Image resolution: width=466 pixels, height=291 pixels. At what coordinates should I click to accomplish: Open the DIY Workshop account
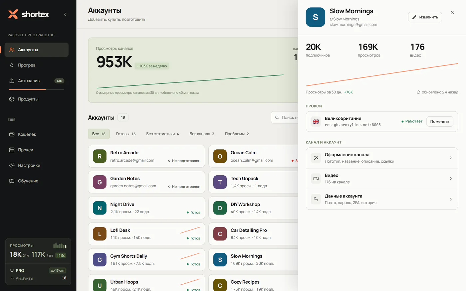[253, 208]
